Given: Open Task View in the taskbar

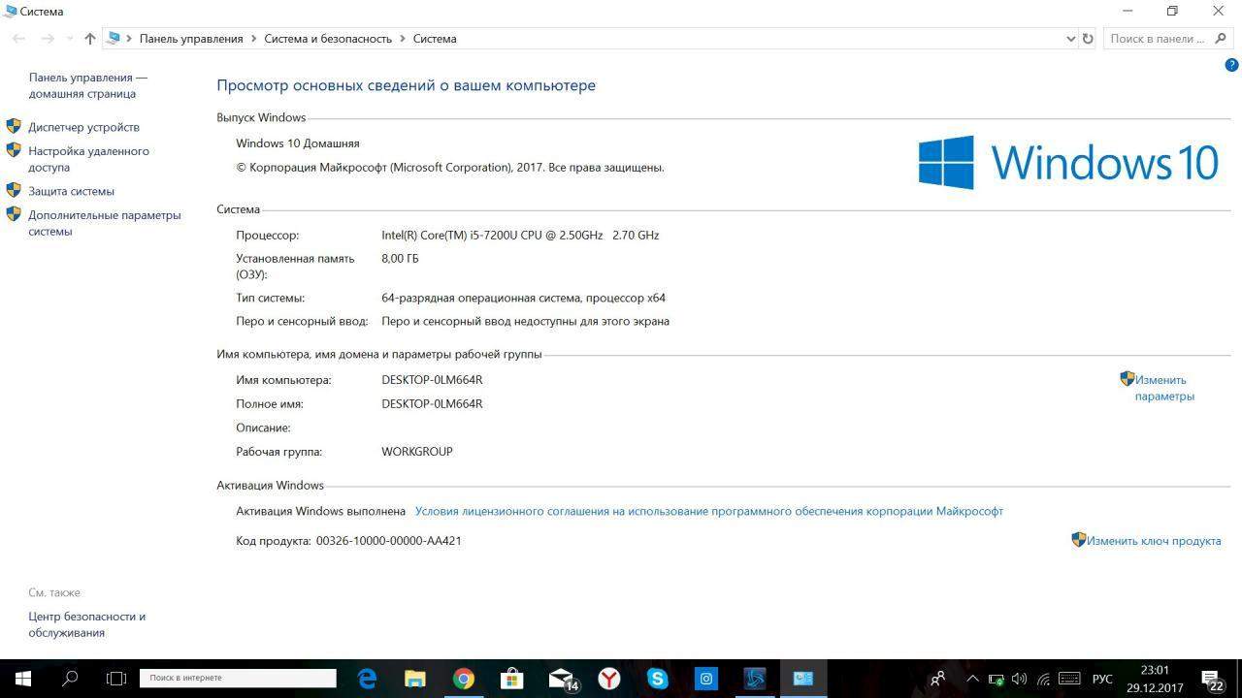Looking at the screenshot, I should (116, 679).
